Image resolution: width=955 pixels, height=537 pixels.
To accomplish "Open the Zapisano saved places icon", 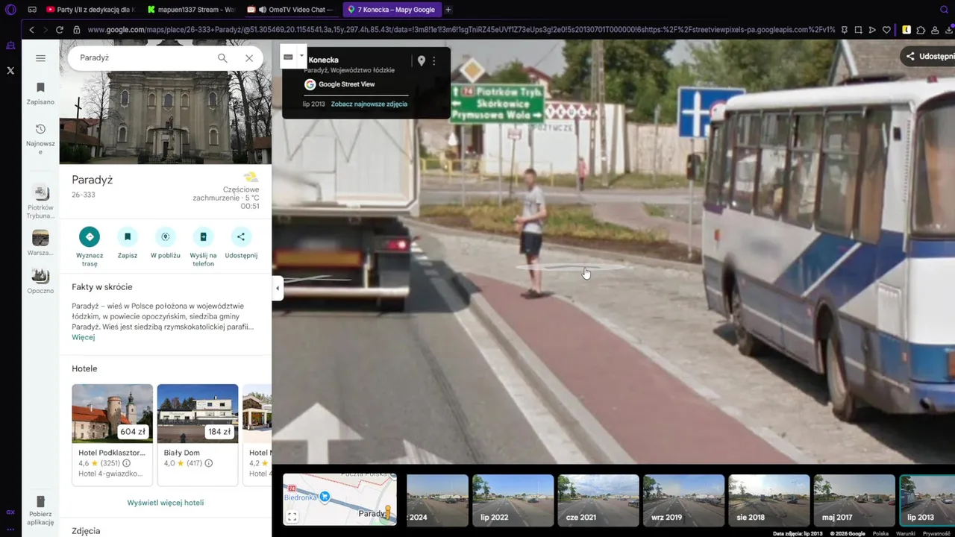I will tap(40, 88).
